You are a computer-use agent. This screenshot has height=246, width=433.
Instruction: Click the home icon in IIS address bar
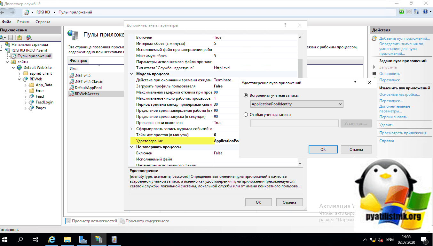416,12
